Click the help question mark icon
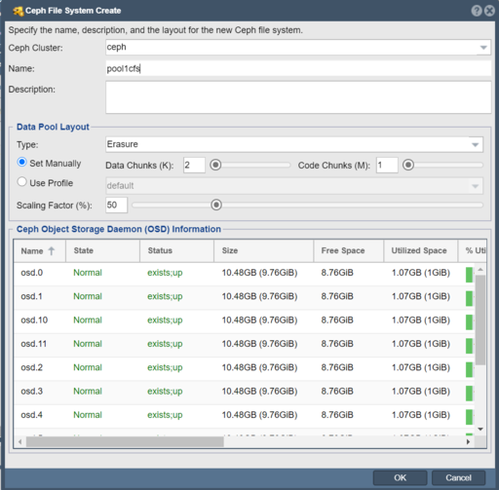 (x=477, y=11)
